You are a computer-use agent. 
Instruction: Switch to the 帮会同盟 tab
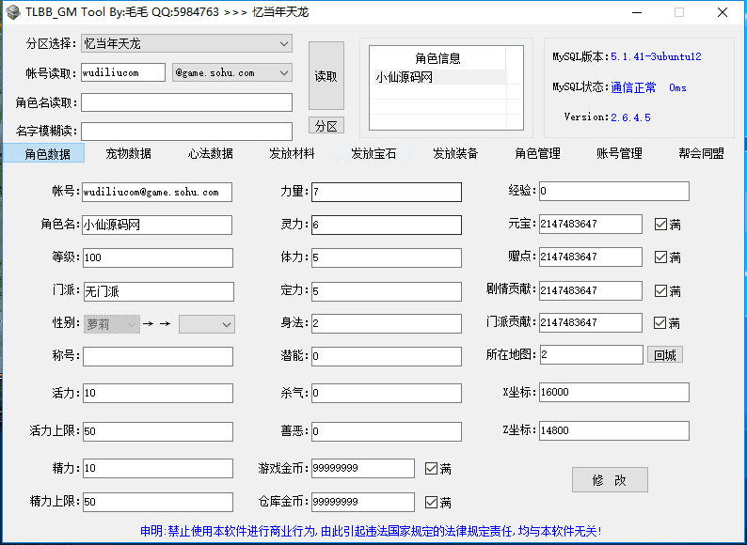tap(701, 153)
